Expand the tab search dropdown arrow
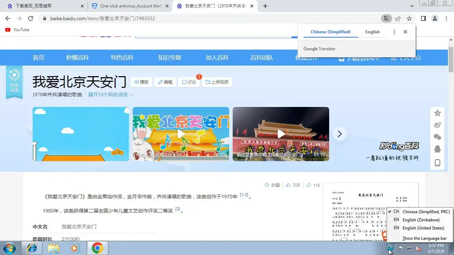This screenshot has height=255, width=454. click(x=412, y=6)
